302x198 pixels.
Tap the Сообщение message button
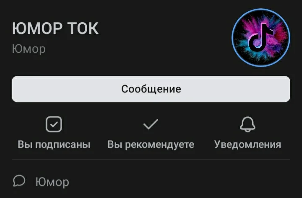click(x=151, y=89)
